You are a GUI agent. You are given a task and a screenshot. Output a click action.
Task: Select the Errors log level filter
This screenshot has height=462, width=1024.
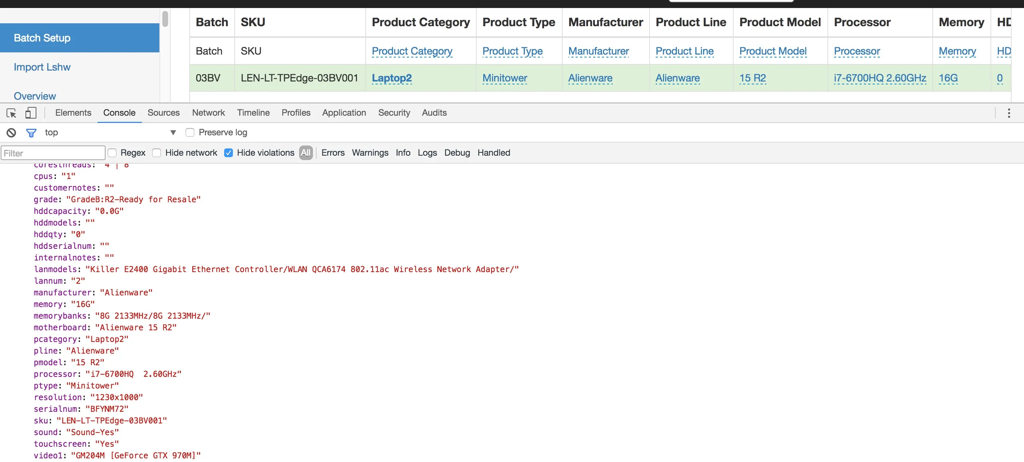coord(333,153)
